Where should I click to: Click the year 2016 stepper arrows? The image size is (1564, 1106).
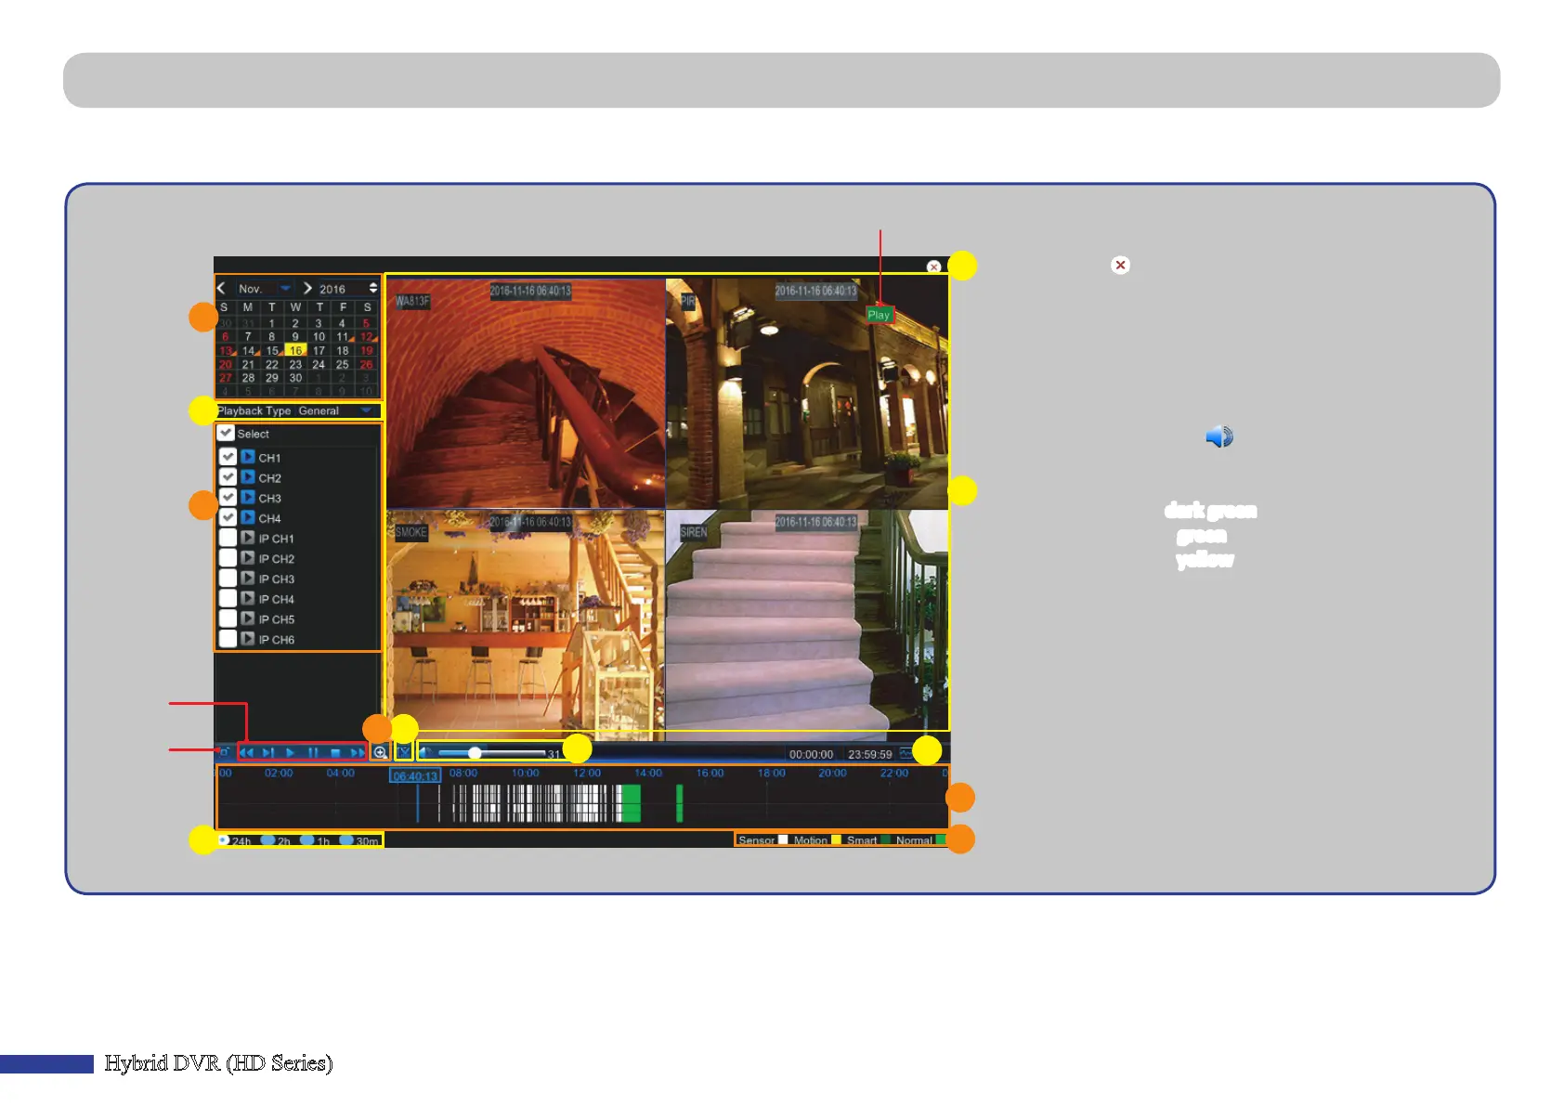[373, 289]
